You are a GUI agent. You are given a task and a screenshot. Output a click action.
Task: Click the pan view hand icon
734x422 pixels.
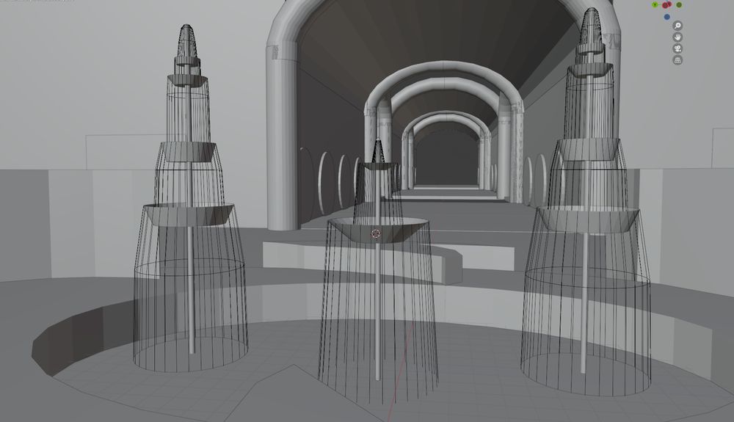[x=677, y=37]
